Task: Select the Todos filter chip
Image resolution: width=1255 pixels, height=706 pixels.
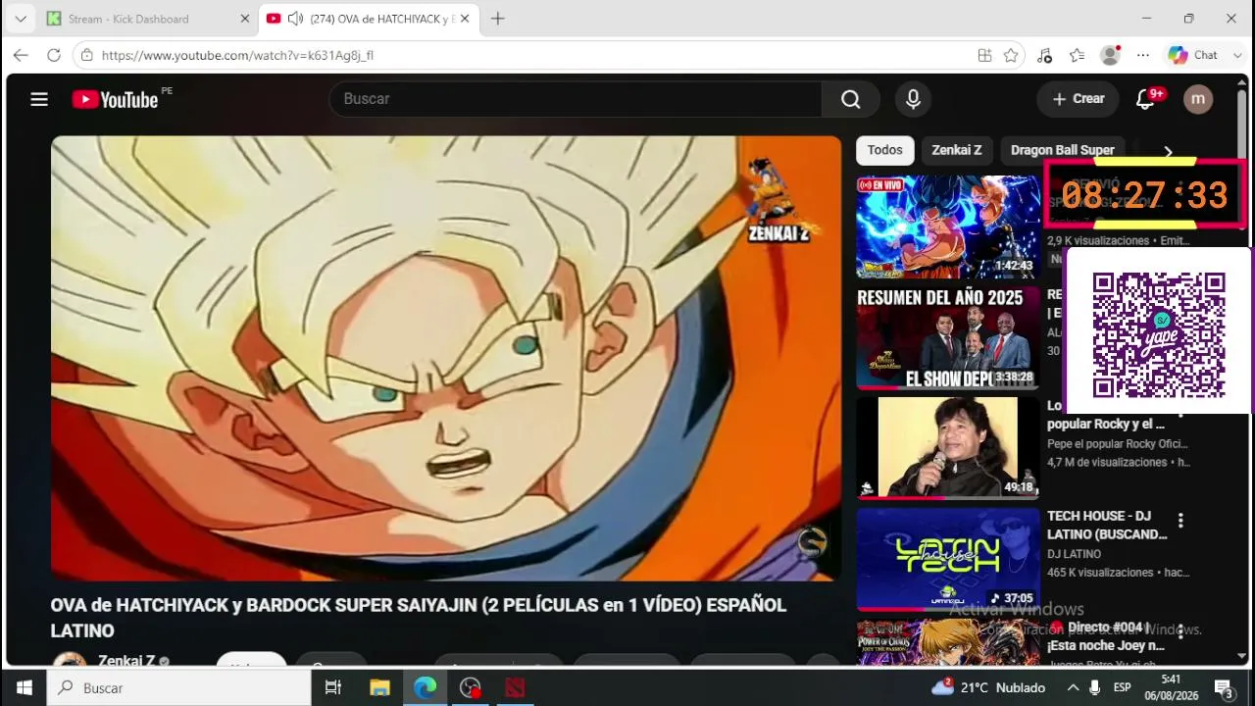Action: coord(884,150)
